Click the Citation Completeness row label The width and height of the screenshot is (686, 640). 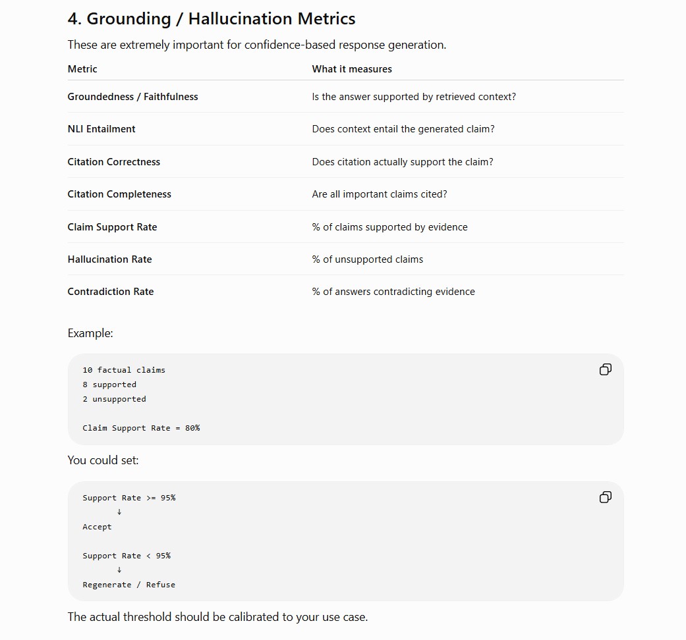coord(119,194)
